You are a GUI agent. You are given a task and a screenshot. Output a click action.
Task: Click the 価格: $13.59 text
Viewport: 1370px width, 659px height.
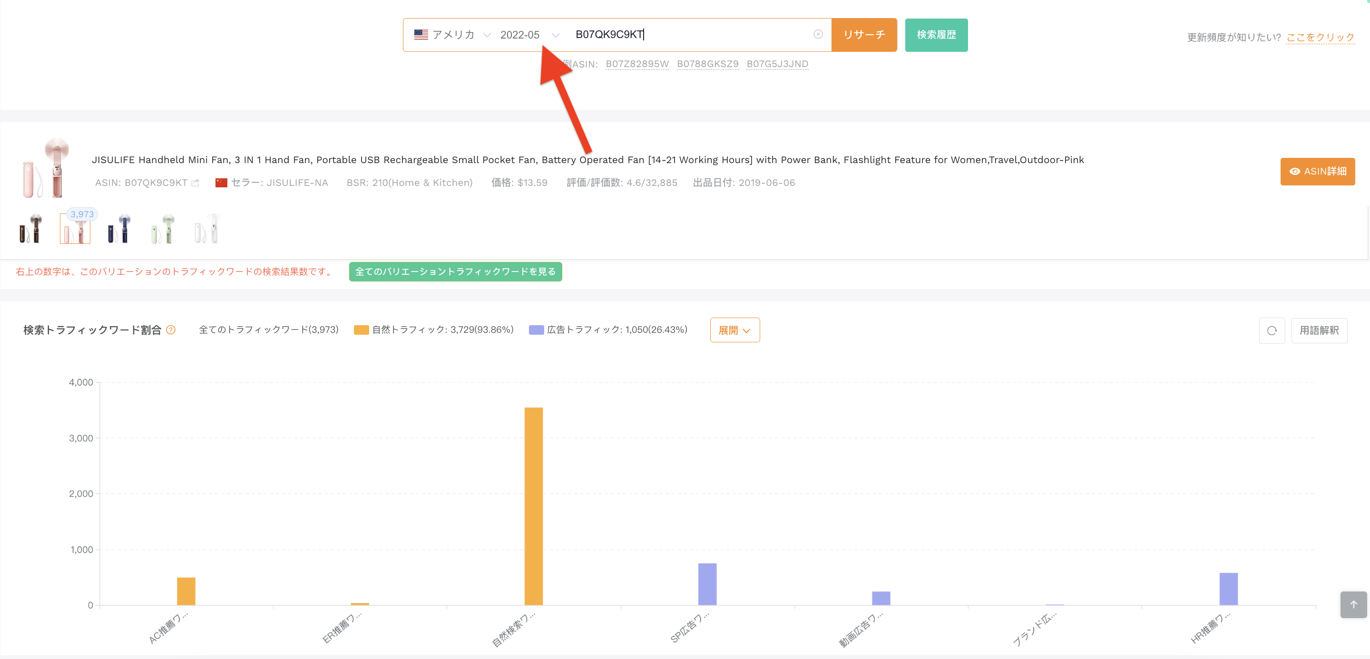519,183
